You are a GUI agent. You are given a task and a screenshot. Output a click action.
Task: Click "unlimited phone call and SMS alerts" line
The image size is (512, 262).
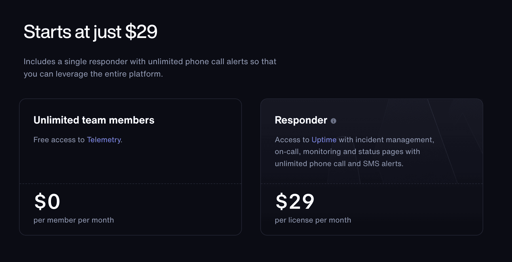tap(339, 164)
